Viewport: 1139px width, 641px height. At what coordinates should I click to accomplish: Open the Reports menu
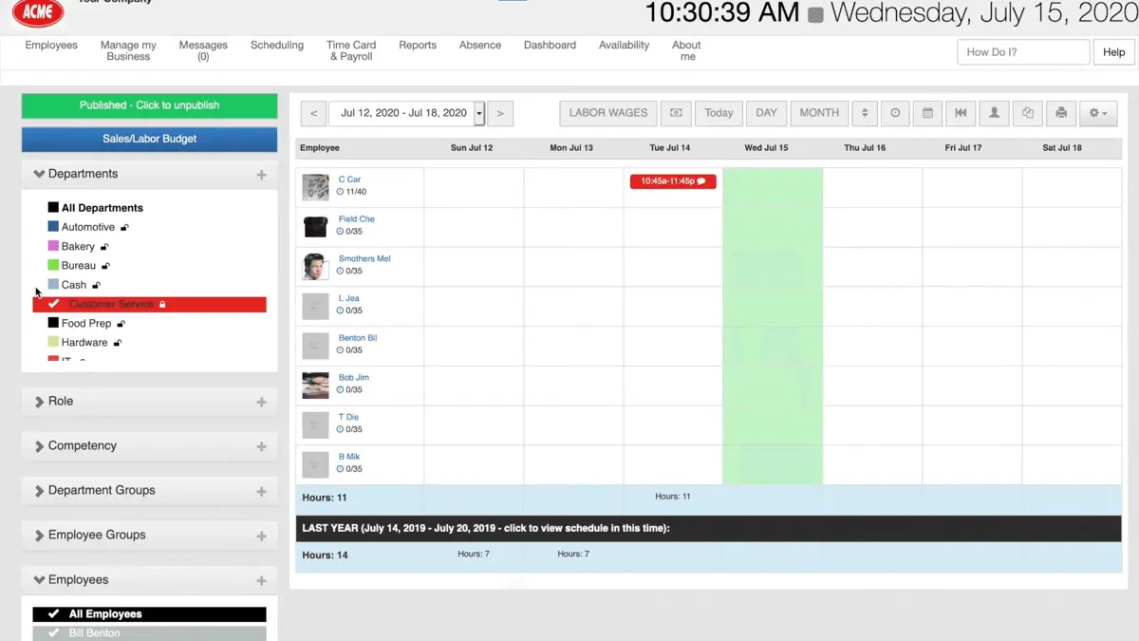coord(418,46)
